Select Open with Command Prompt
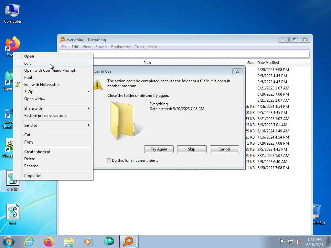The image size is (331, 248). click(53, 70)
